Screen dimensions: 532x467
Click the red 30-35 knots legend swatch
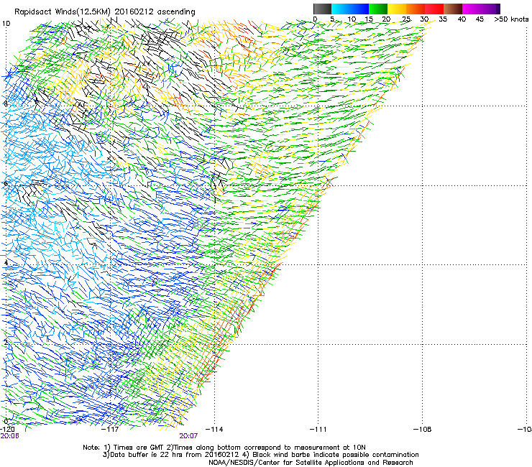[434, 9]
